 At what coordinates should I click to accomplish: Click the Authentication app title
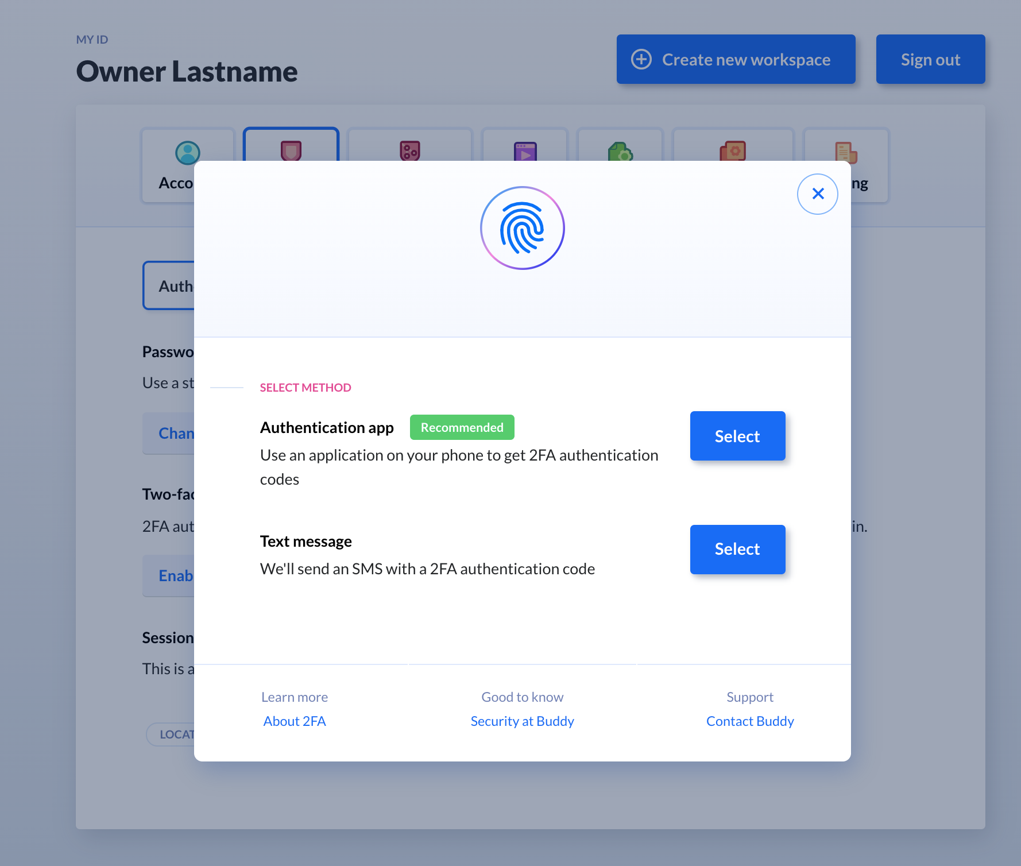[327, 428]
